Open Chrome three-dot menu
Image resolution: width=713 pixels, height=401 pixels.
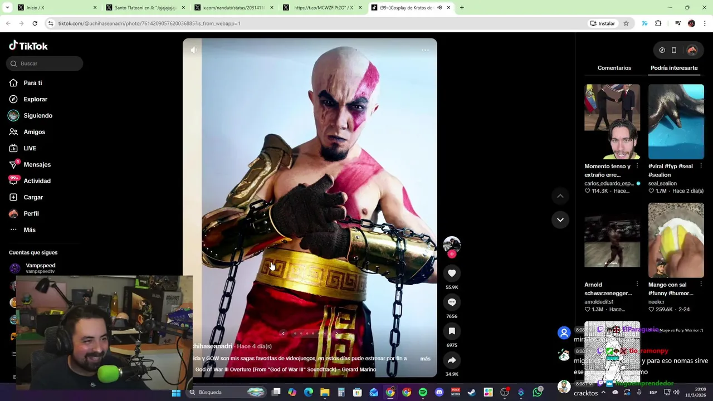(705, 23)
